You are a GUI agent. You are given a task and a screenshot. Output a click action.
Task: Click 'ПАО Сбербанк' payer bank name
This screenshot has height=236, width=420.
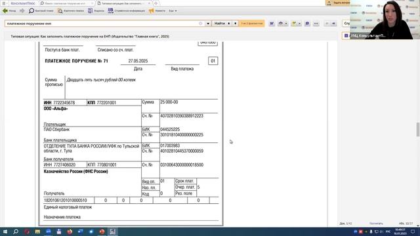tap(56, 130)
